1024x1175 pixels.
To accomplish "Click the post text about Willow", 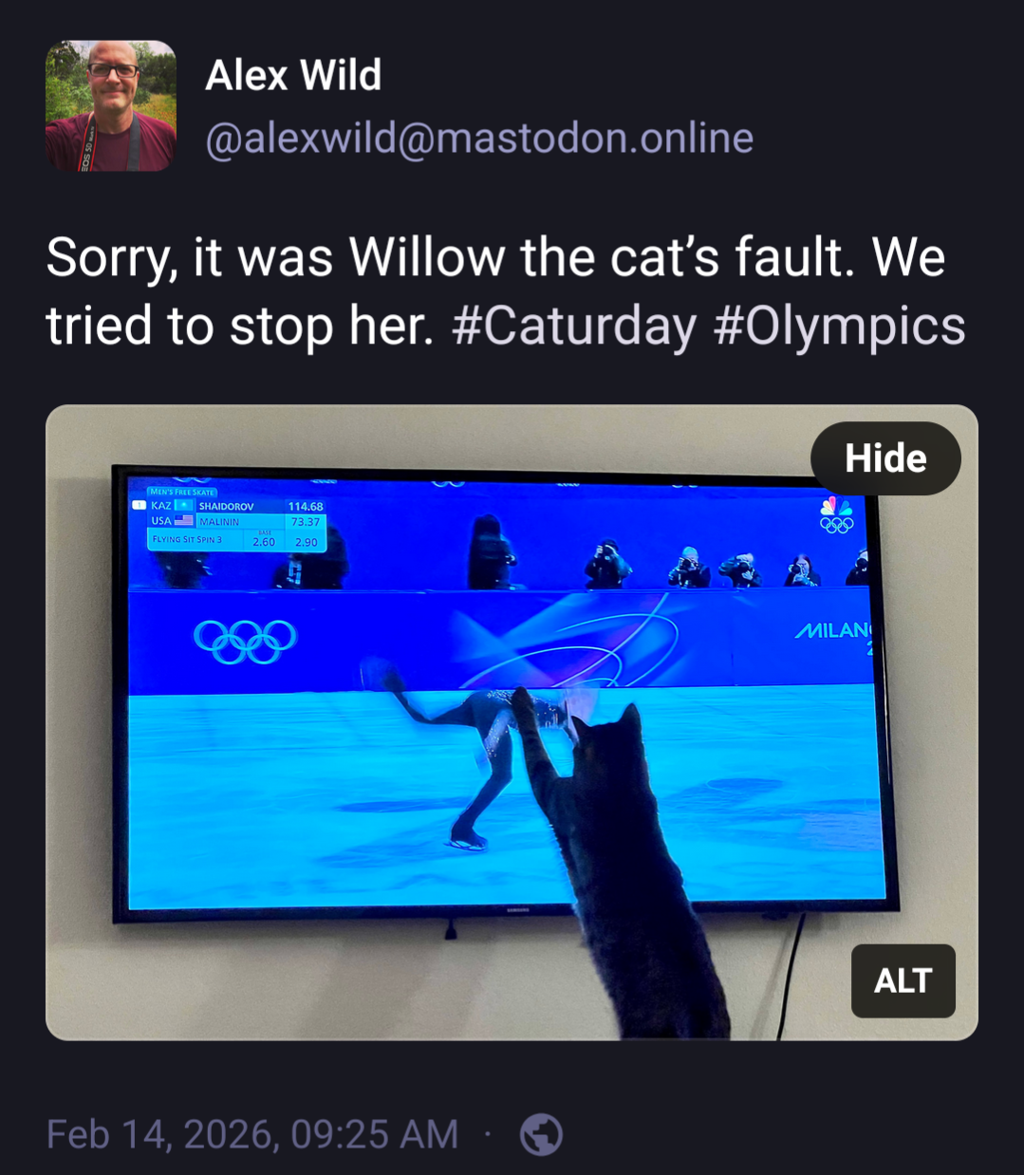I will 505,291.
